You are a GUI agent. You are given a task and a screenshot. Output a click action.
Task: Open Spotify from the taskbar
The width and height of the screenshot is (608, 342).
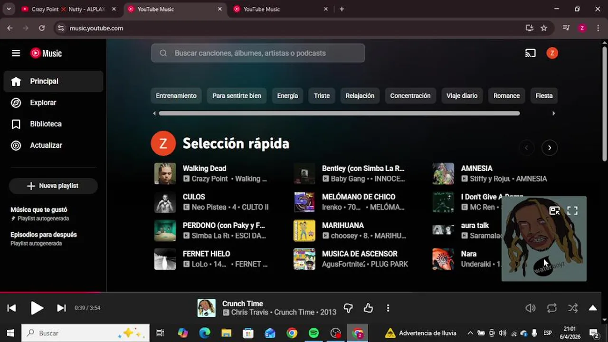click(314, 333)
